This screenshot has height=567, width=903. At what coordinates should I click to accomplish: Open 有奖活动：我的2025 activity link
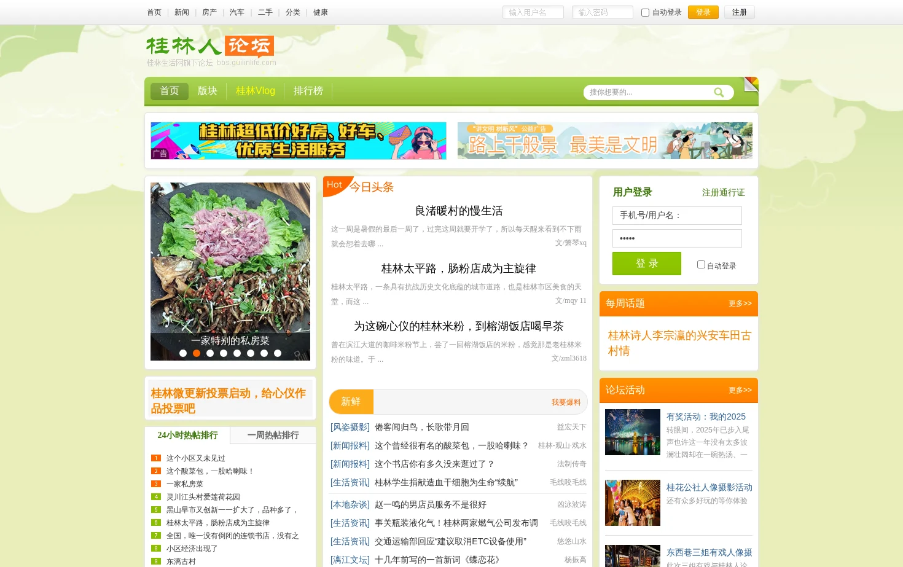706,416
